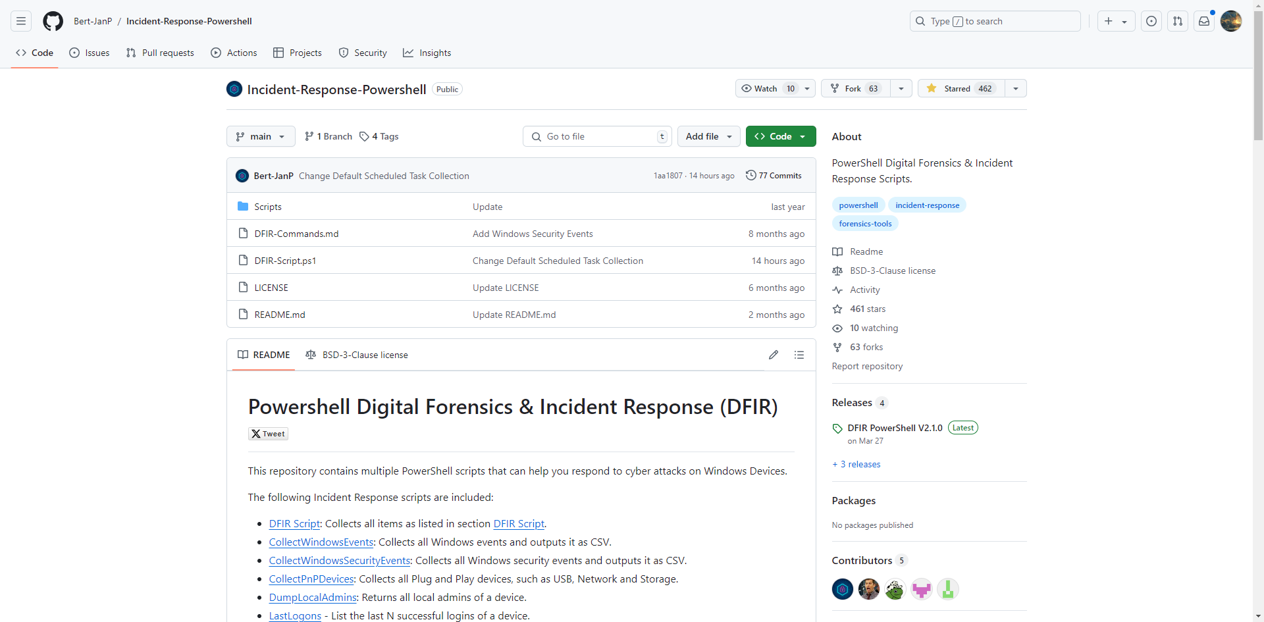Switch to the Issues tab

(90, 53)
